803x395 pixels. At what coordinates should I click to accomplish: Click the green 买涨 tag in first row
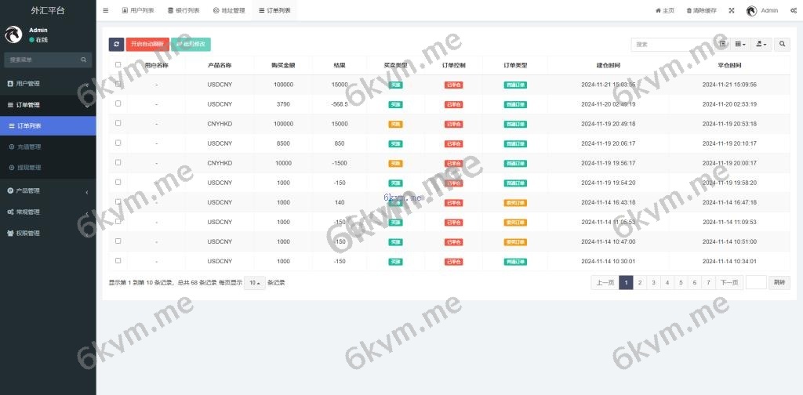coord(396,85)
